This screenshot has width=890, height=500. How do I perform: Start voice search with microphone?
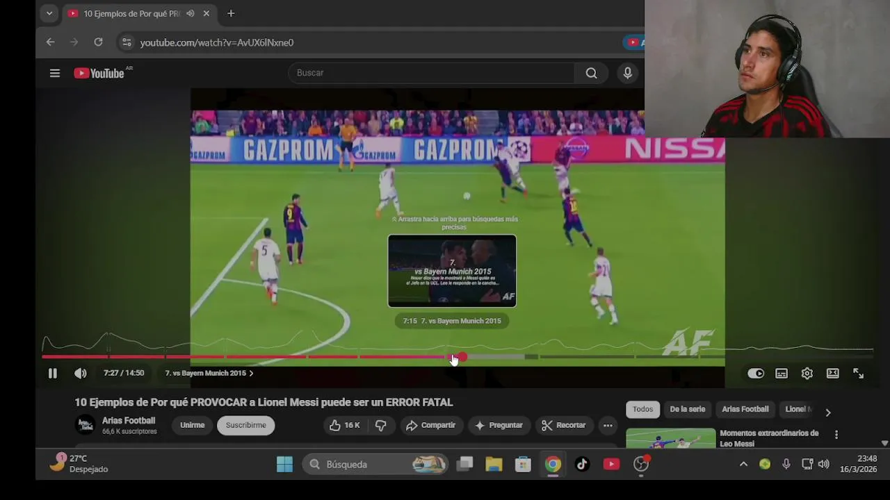tap(628, 73)
